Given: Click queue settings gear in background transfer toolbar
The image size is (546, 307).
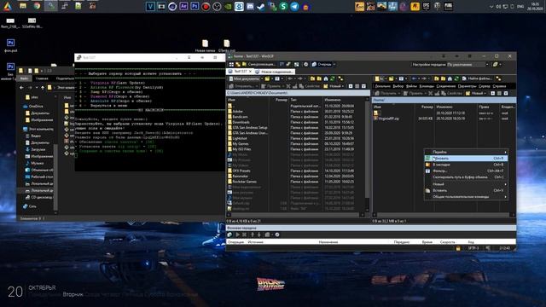Looking at the screenshot, I should point(277,235).
